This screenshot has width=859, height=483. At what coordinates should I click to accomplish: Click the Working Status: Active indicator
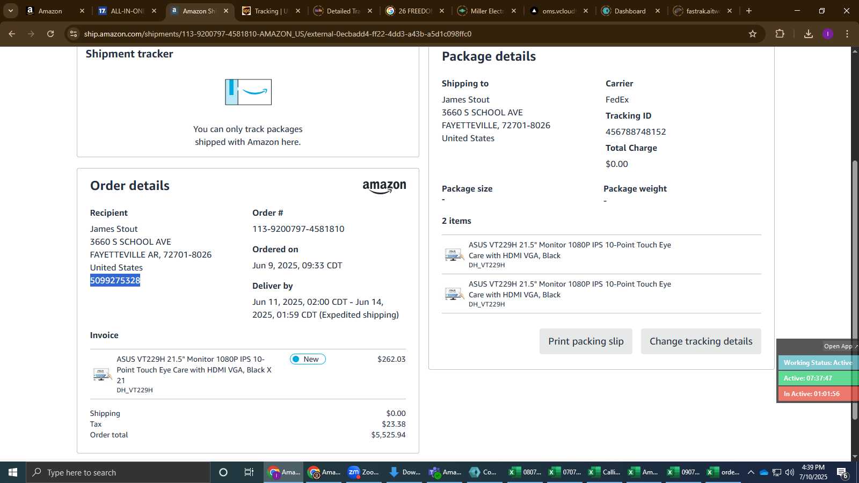tap(818, 363)
